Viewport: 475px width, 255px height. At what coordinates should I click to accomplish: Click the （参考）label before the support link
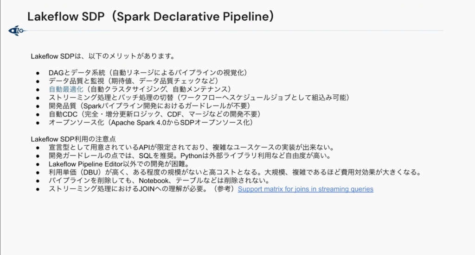coord(224,189)
